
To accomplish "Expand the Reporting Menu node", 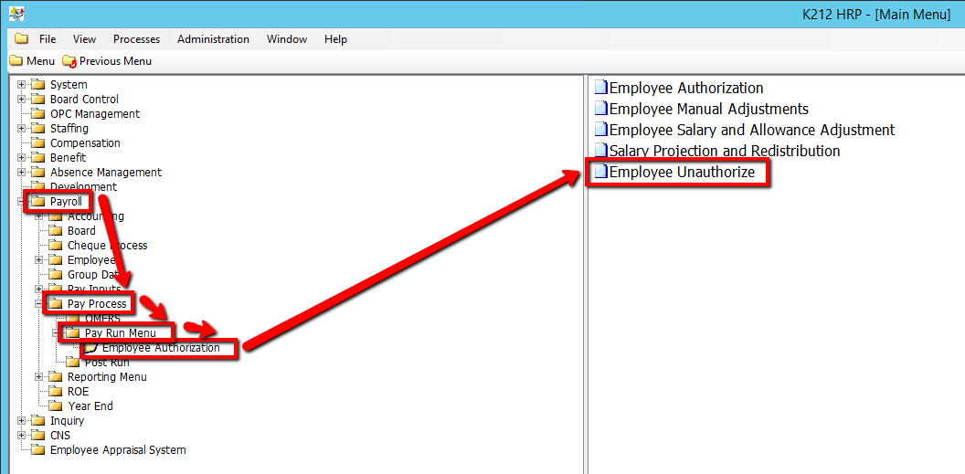I will pyautogui.click(x=38, y=377).
